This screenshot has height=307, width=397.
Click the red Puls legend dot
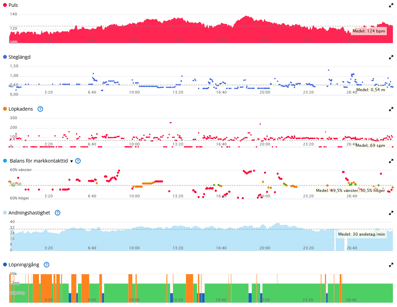5,5
